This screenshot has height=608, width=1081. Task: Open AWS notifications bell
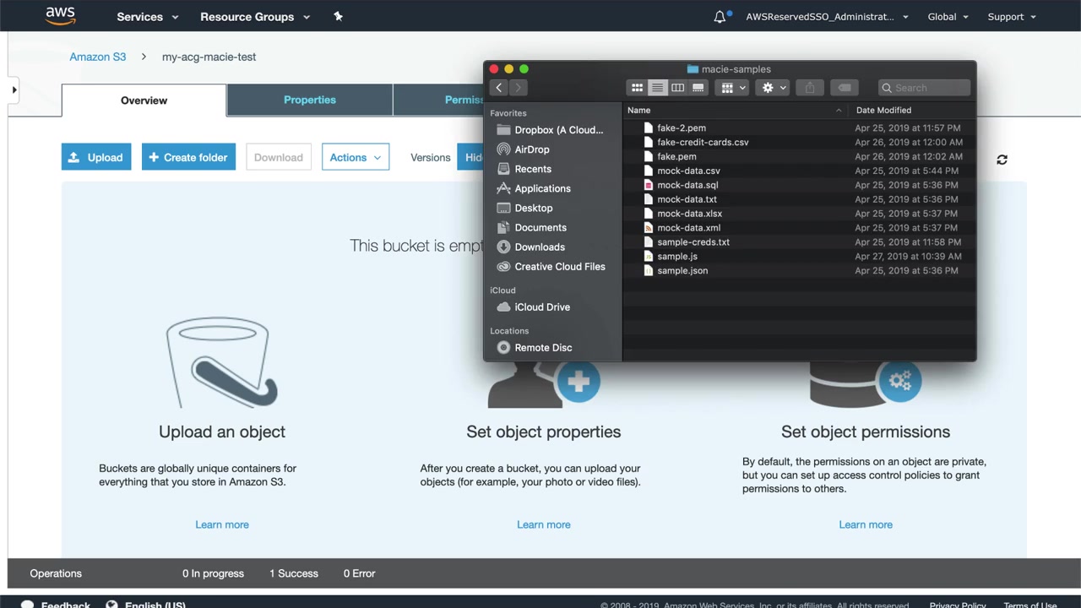tap(720, 16)
